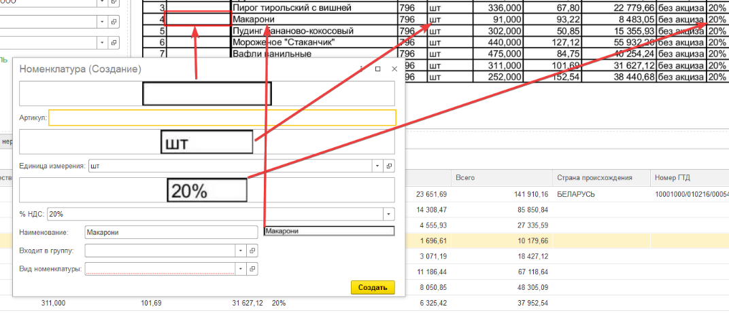Open the Вид номенклатуры selection form icon

tap(252, 268)
